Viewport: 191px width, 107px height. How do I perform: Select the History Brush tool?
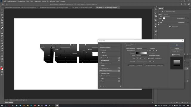coord(2,36)
